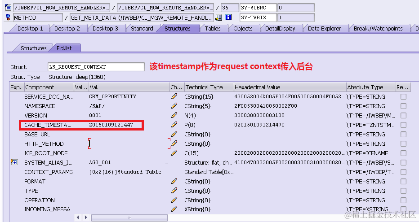Select the /SAP/ namespace value
The image size is (419, 222).
pos(97,106)
